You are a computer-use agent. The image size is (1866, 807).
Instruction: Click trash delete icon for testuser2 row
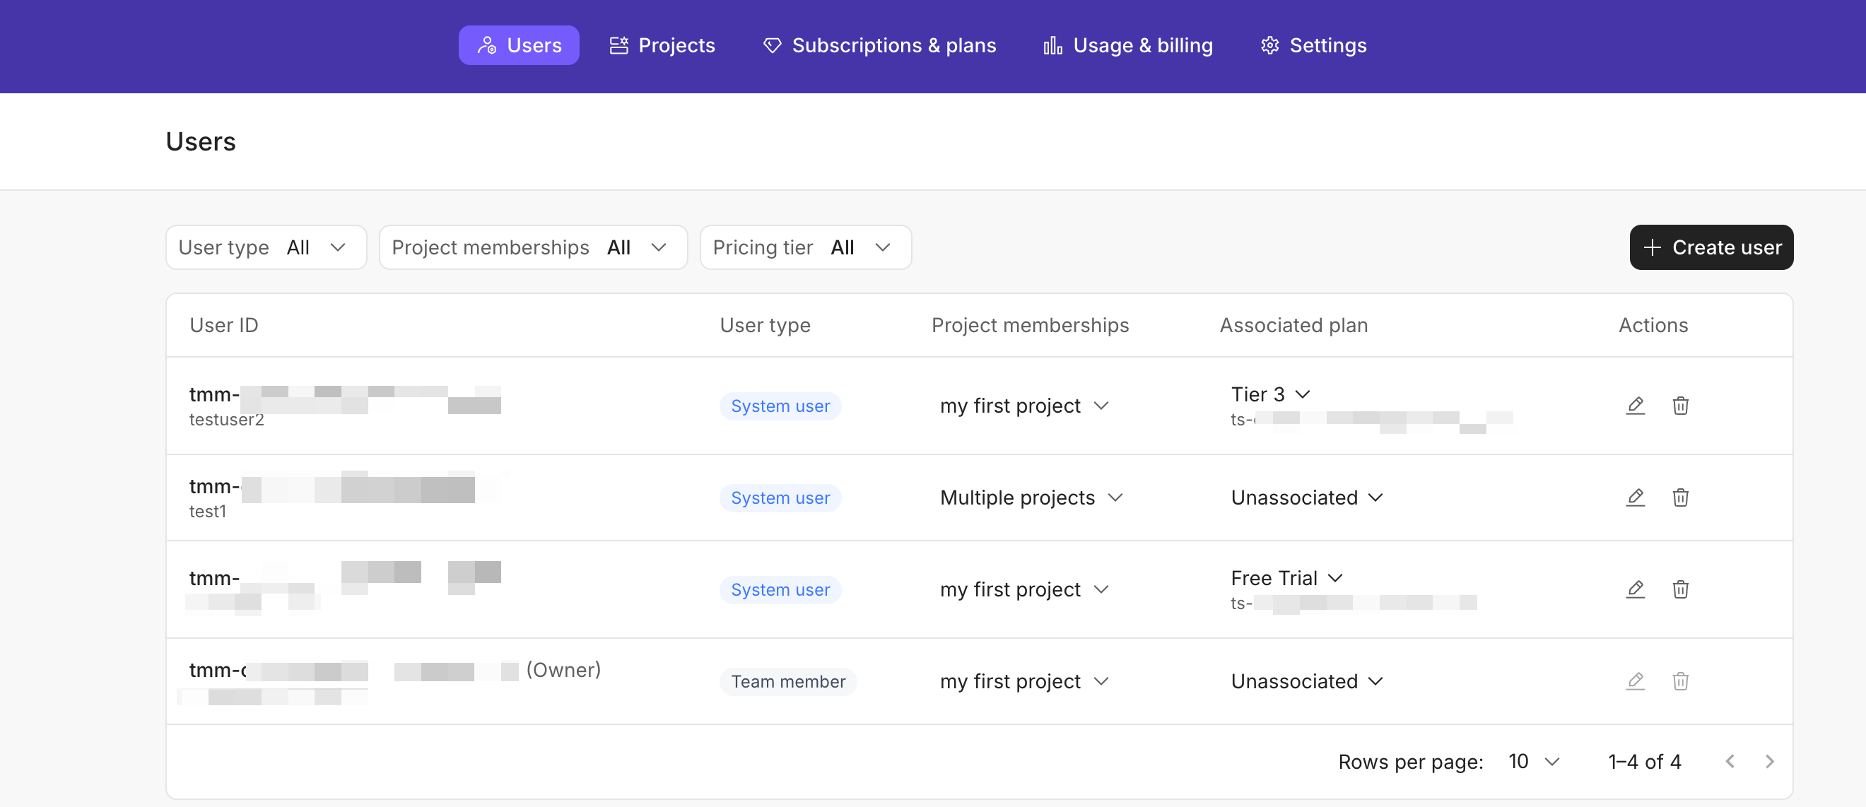coord(1681,406)
